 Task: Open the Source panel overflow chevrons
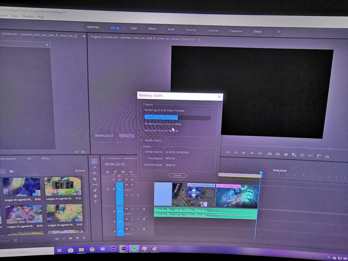(x=84, y=36)
